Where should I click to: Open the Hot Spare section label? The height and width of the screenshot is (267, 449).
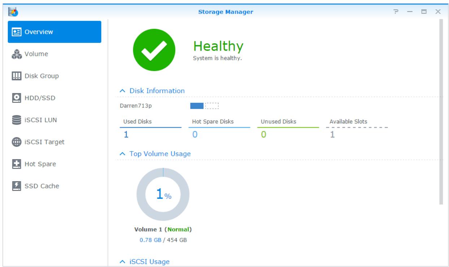[x=40, y=164]
